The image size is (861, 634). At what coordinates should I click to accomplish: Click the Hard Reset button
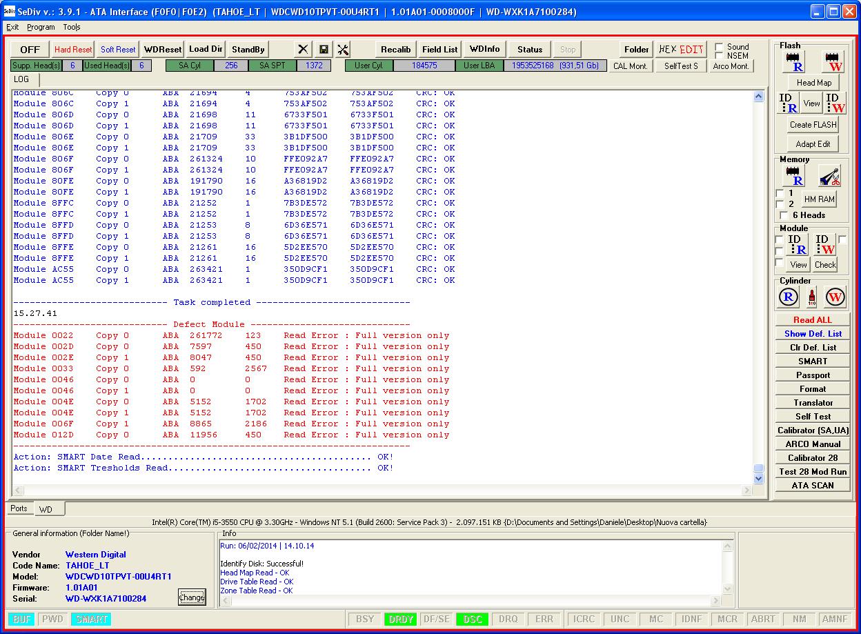[x=73, y=50]
